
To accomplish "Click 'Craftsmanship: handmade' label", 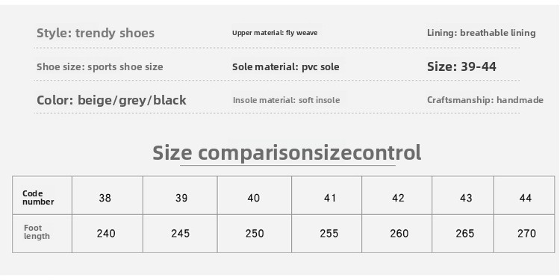I will tap(485, 100).
